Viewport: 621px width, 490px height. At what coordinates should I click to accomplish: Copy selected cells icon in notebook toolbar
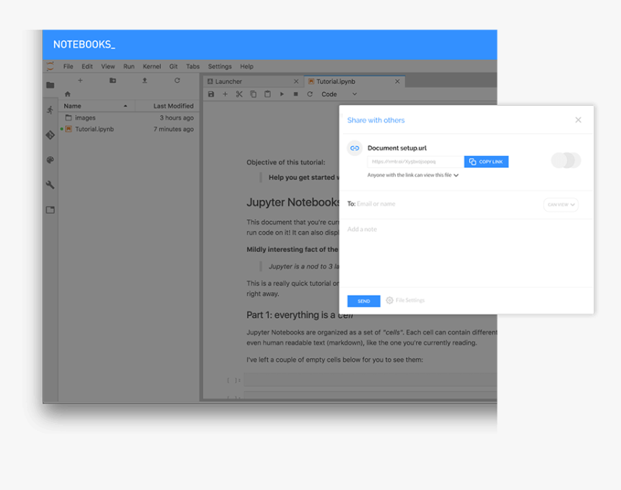253,94
